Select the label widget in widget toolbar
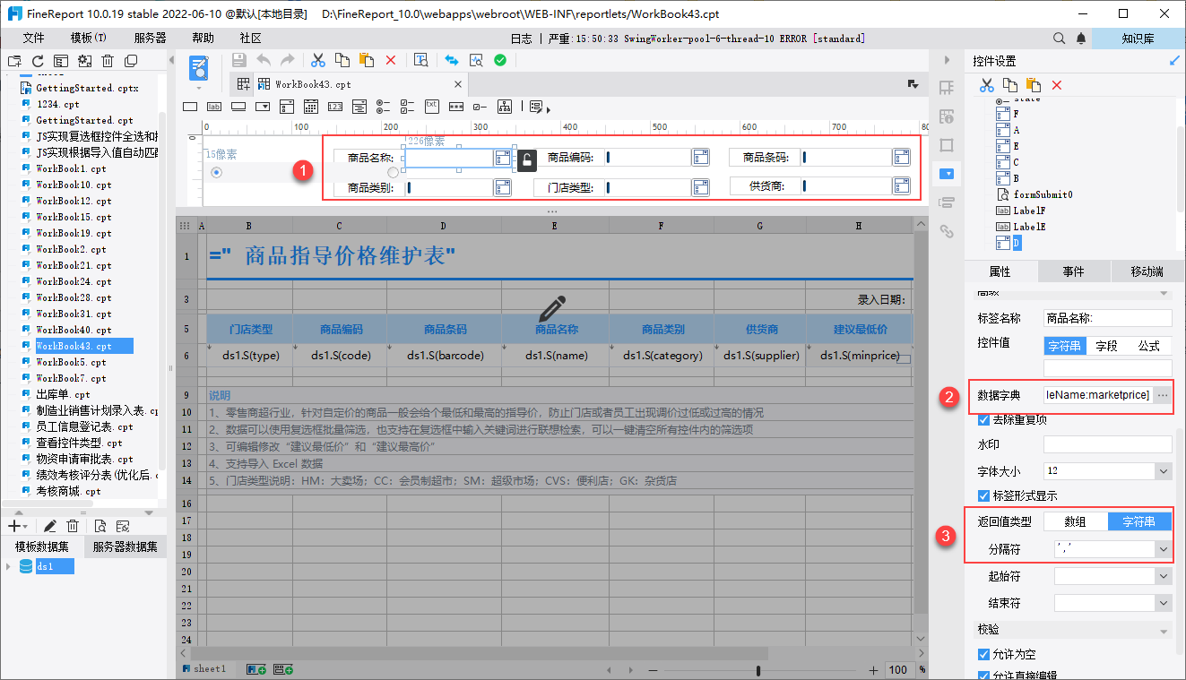The image size is (1186, 680). click(214, 106)
